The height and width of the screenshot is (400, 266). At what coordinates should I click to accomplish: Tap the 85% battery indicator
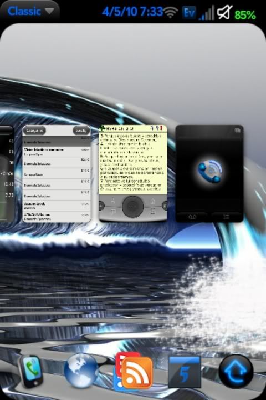[245, 15]
